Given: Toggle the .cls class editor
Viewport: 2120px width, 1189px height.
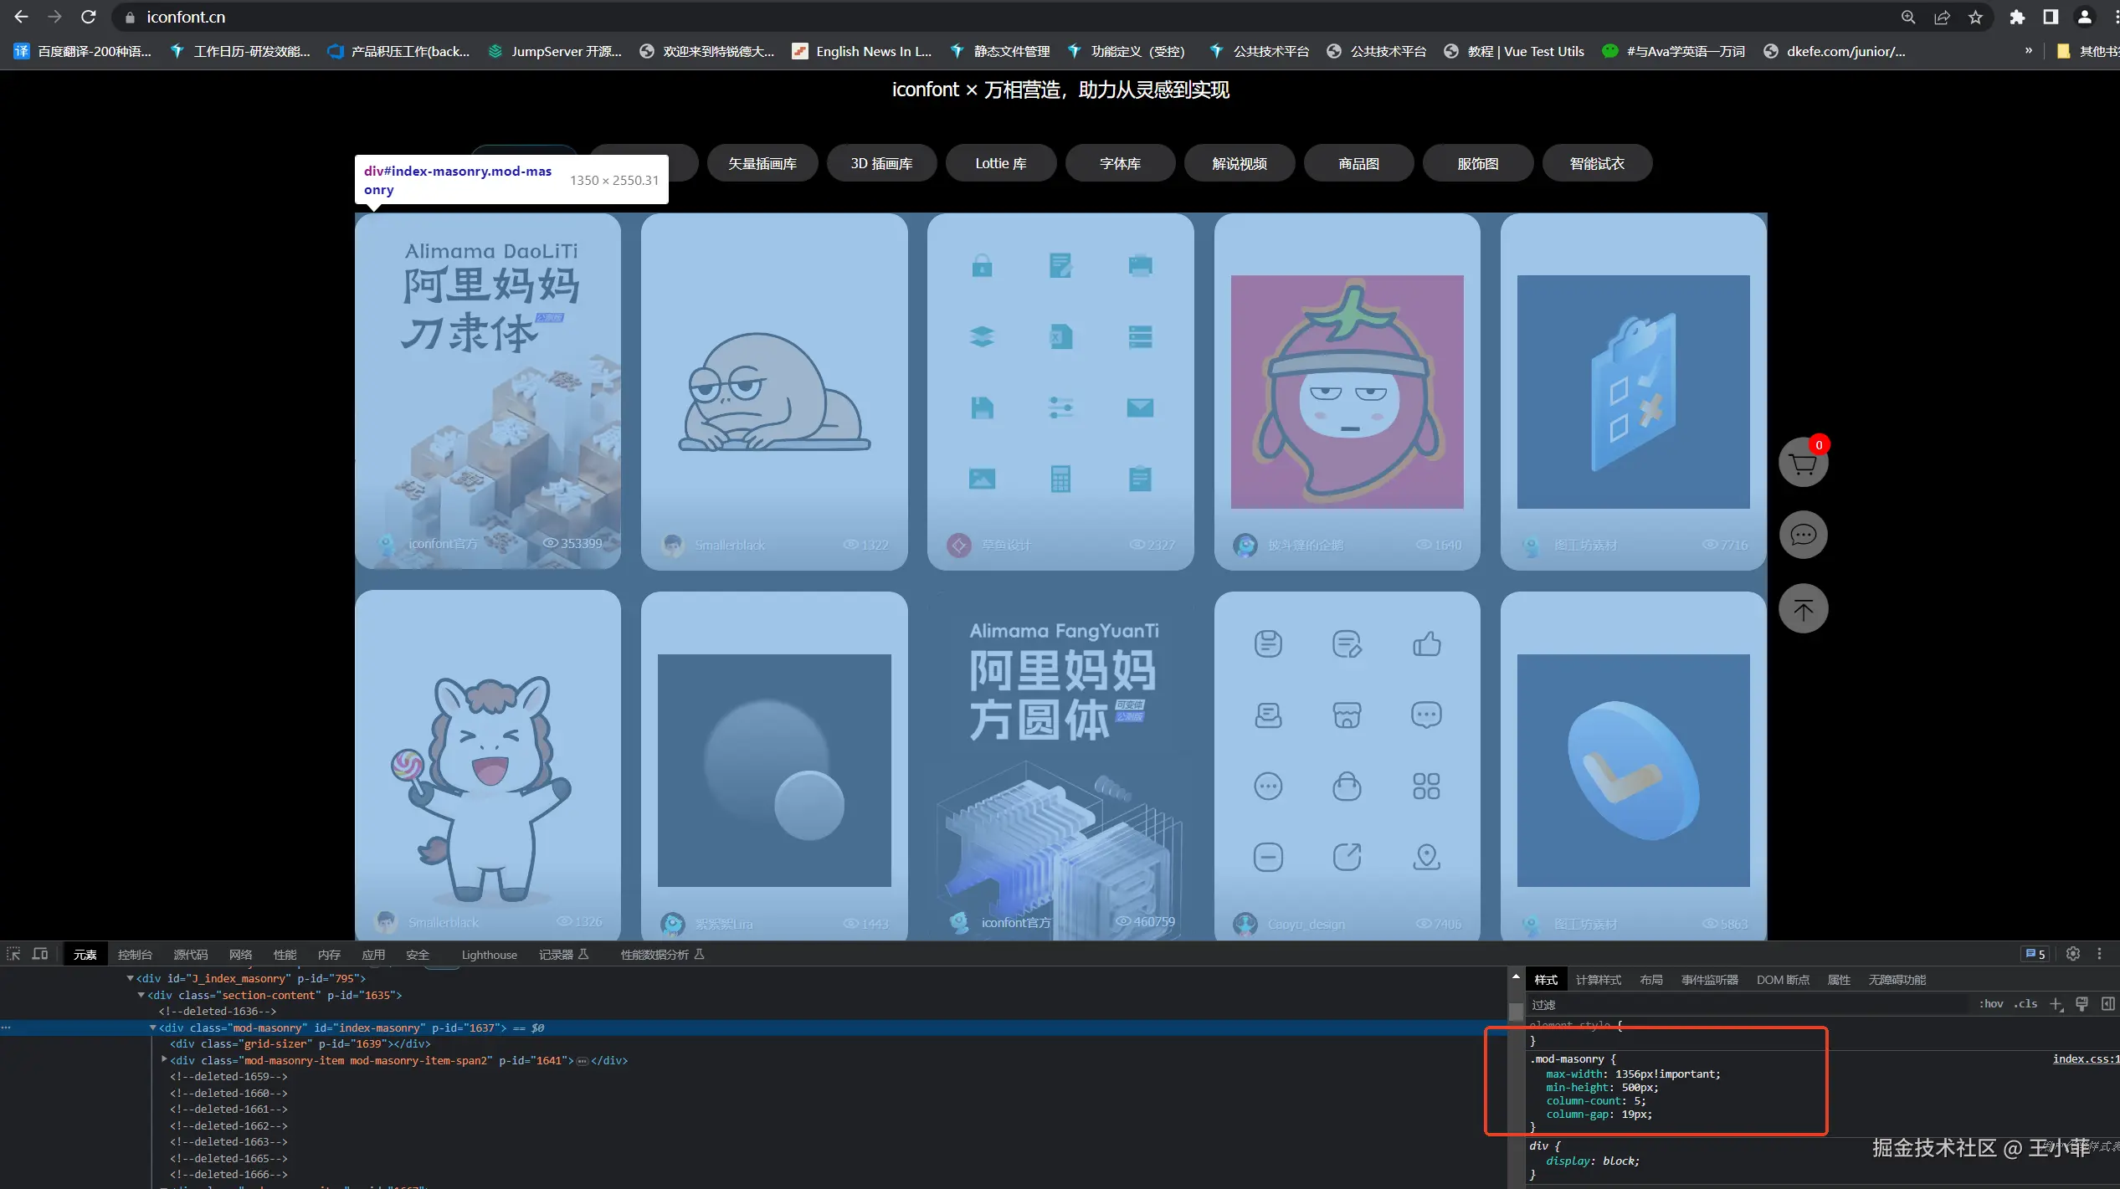Looking at the screenshot, I should [2025, 1004].
